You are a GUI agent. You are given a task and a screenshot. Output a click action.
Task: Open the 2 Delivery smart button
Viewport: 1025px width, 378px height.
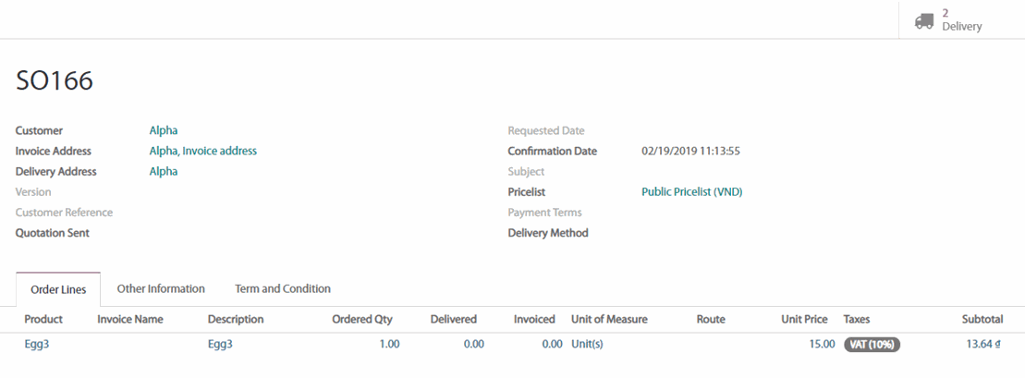point(961,20)
